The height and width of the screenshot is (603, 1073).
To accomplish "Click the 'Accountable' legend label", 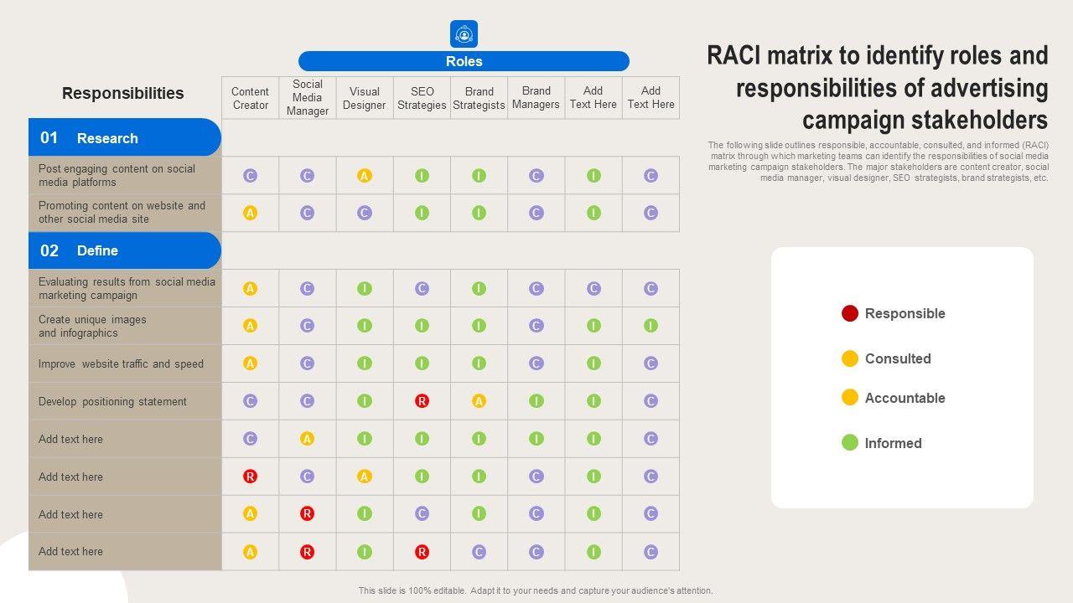I will pos(905,398).
